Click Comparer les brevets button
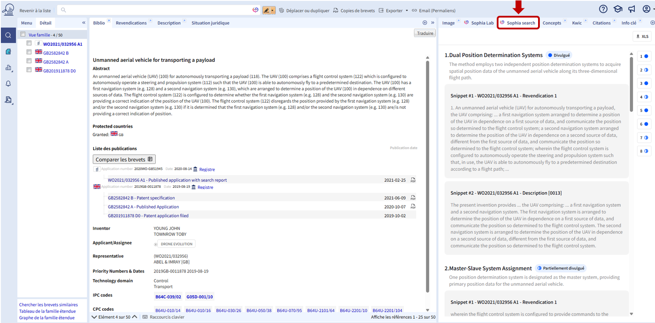 (124, 159)
